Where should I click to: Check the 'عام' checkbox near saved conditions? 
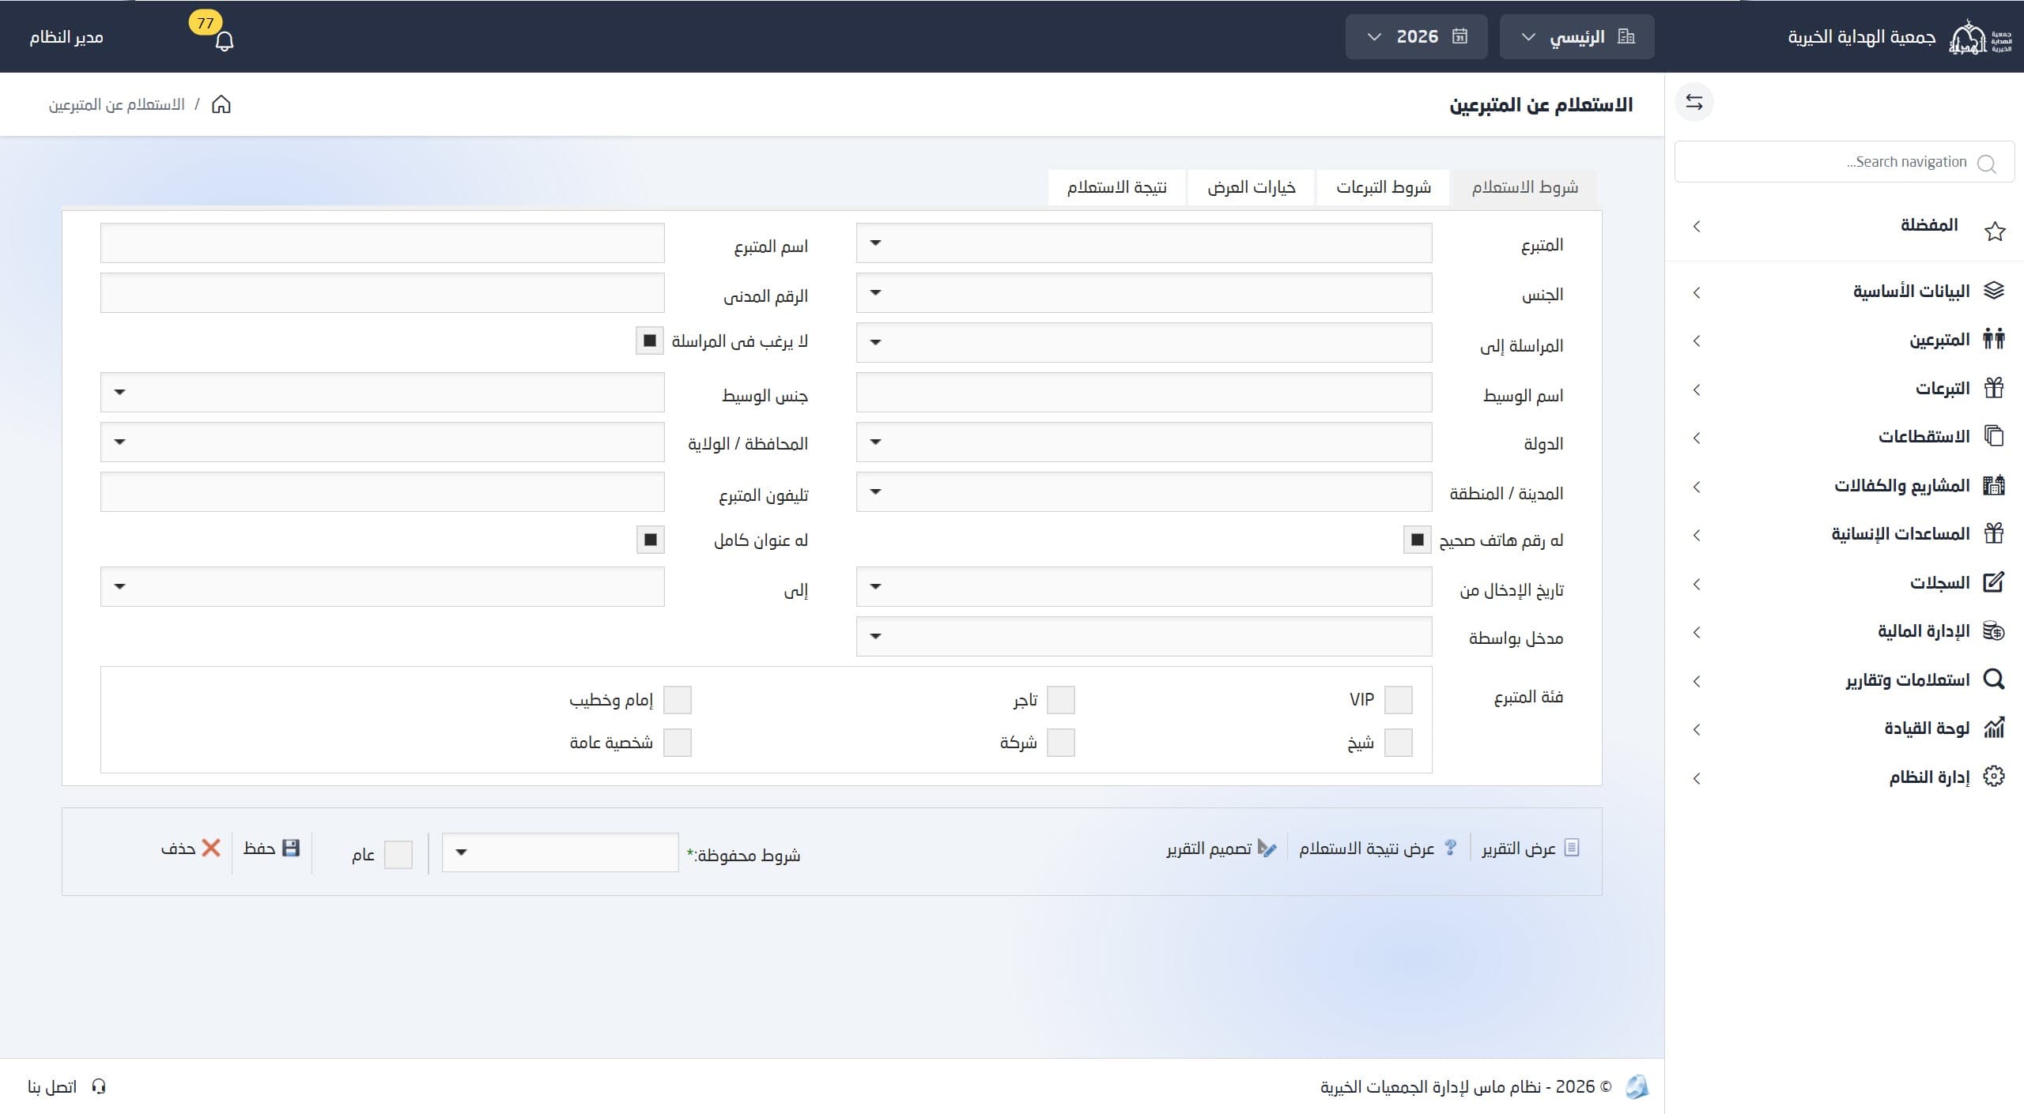coord(398,854)
